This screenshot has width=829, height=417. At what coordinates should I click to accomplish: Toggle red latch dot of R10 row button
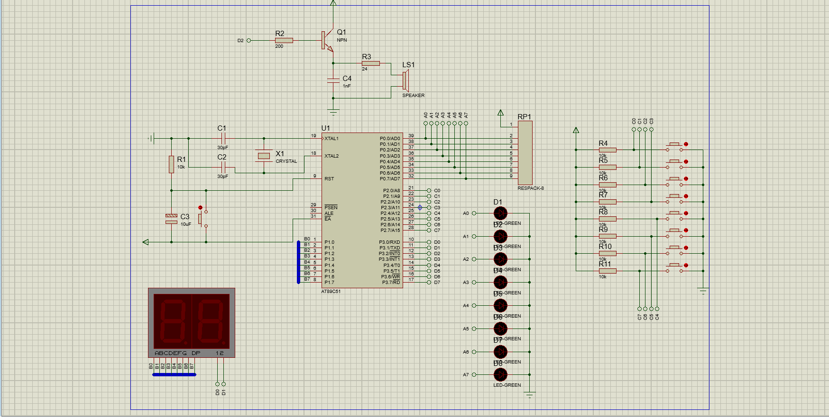tap(686, 248)
